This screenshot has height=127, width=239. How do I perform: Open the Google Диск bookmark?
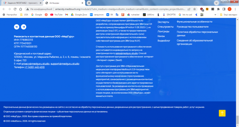coord(79,15)
